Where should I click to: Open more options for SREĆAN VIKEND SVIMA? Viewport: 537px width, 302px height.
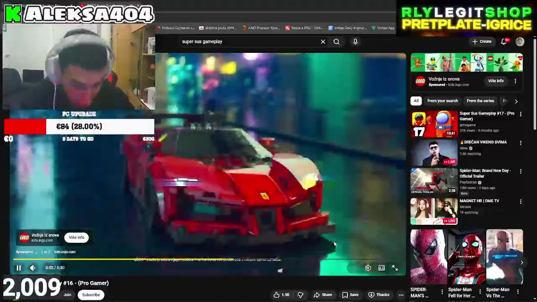(x=521, y=143)
